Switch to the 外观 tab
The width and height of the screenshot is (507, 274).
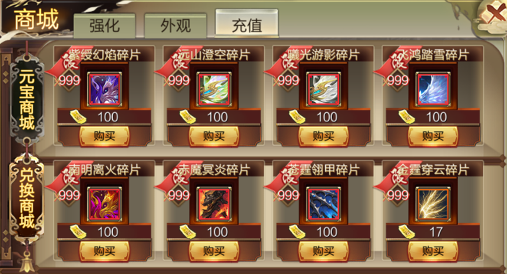point(176,26)
